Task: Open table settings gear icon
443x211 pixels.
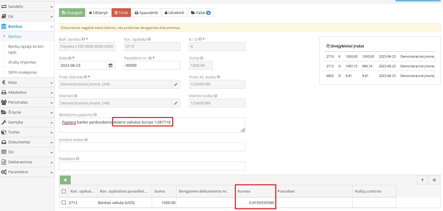Action: [434, 180]
